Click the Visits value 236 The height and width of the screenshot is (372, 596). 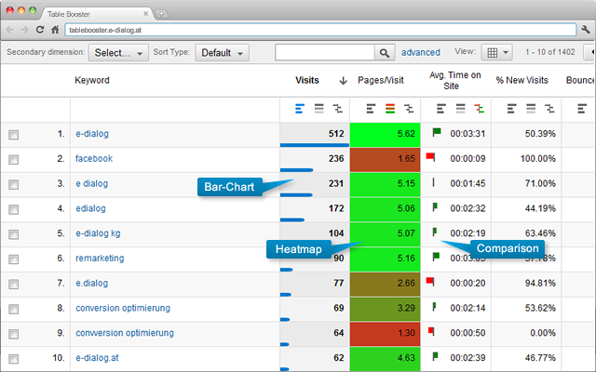pyautogui.click(x=336, y=159)
